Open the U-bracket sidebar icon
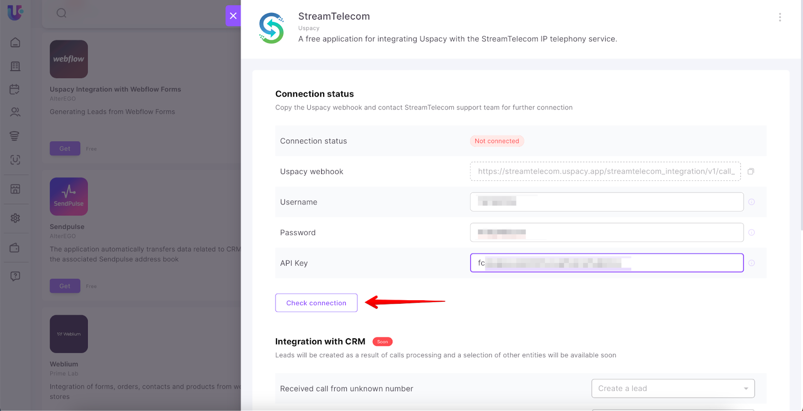Viewport: 803px width, 411px height. (15, 160)
